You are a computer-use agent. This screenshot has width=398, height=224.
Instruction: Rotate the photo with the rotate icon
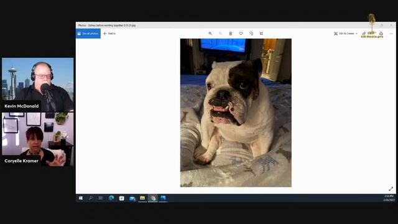tap(251, 34)
